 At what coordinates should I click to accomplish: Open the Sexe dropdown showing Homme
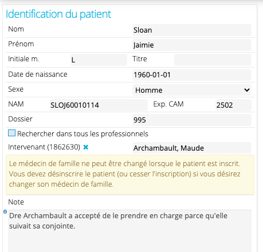point(192,90)
